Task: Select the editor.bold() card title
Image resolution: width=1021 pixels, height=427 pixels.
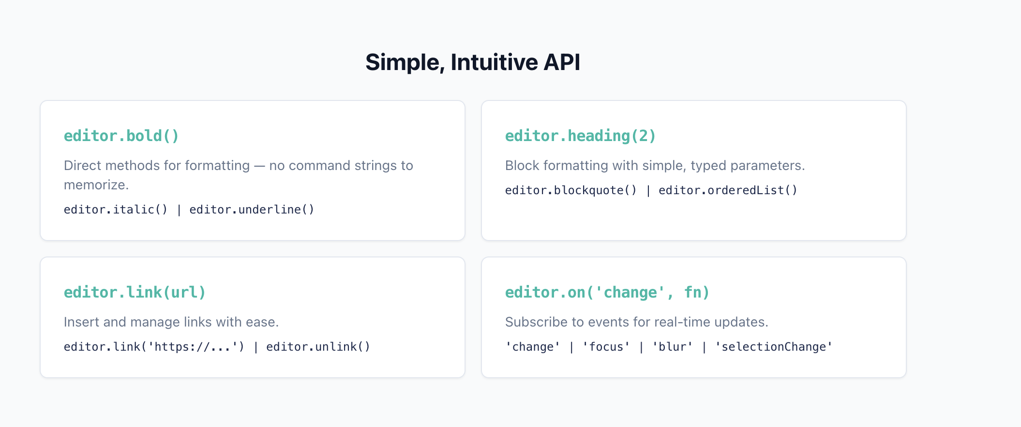Action: pyautogui.click(x=121, y=136)
